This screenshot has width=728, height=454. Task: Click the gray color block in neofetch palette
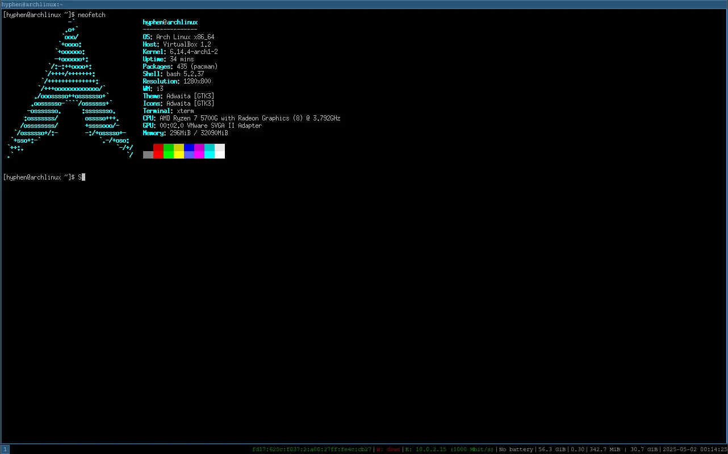[148, 155]
